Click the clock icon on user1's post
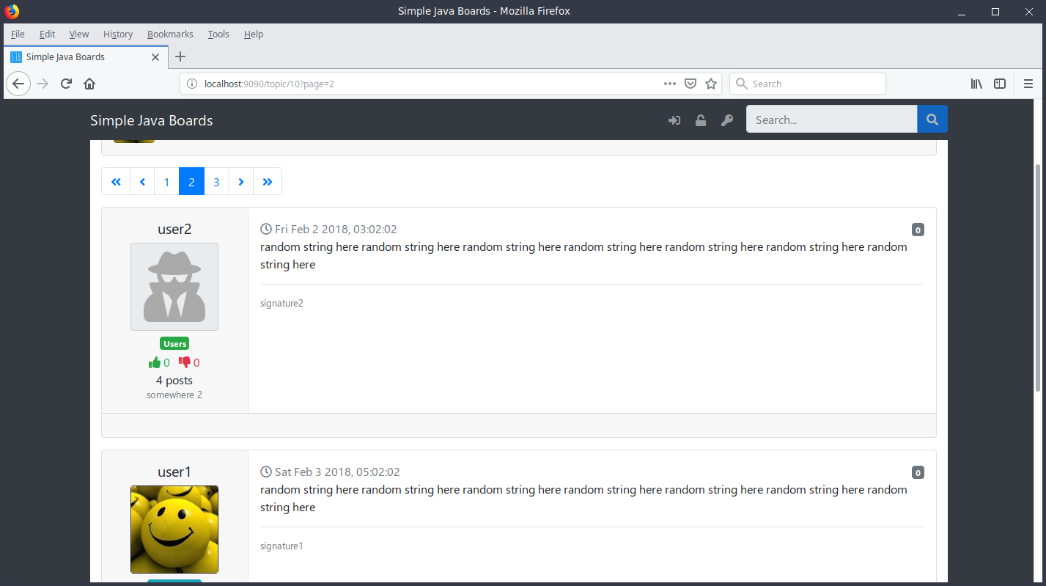 click(x=266, y=472)
